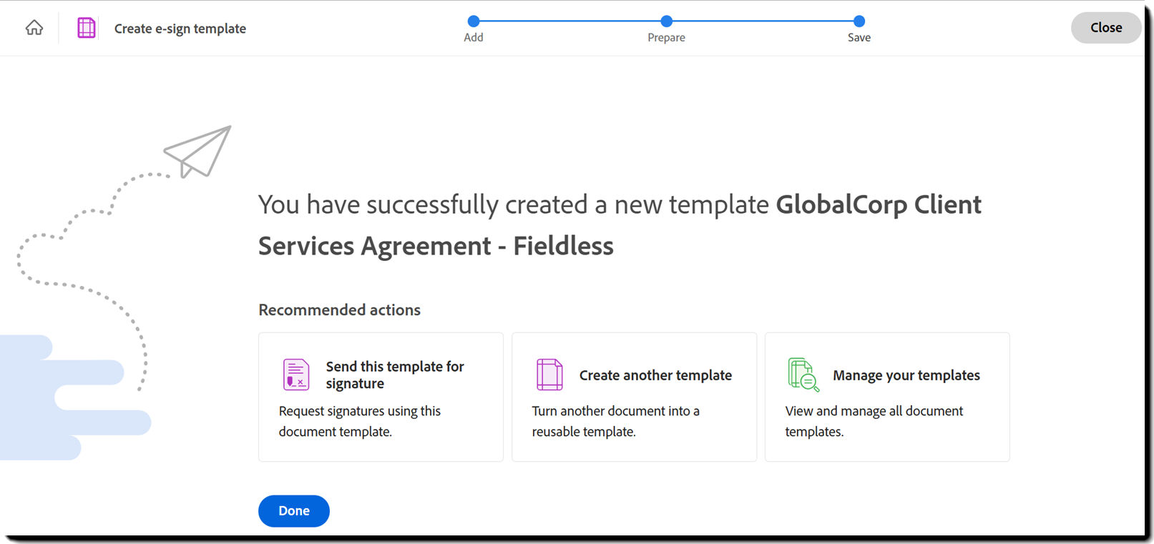Viewport: 1154px width, 544px height.
Task: Select the Save step dot
Action: pos(859,21)
